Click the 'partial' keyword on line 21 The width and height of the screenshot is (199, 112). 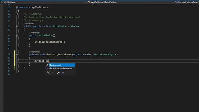(38, 26)
